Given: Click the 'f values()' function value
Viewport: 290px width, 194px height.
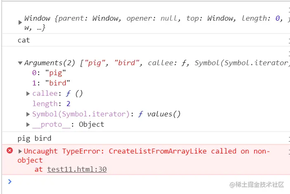Looking at the screenshot, I should (159, 114).
